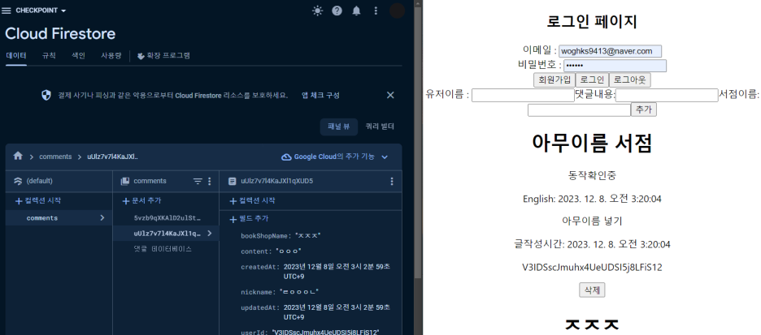Click the collection icon next to comments header
The width and height of the screenshot is (761, 335).
tap(124, 181)
